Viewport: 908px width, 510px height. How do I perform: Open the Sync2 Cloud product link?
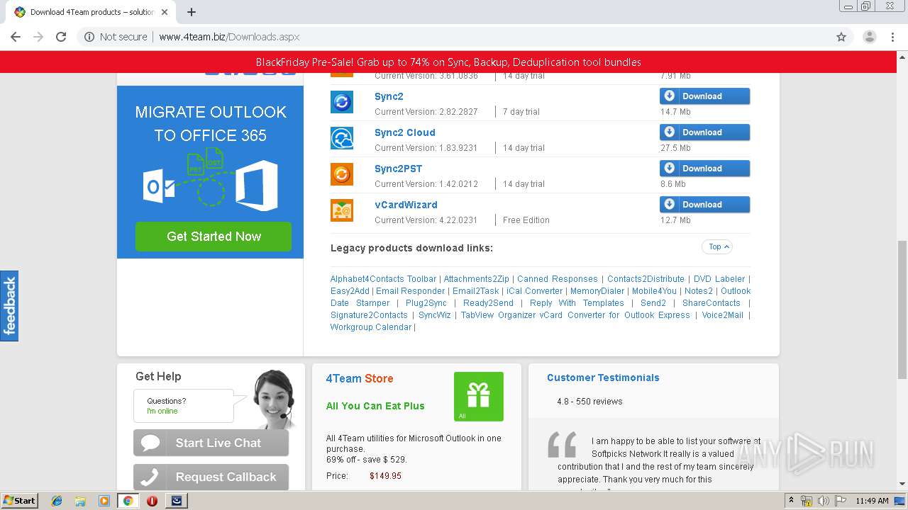pyautogui.click(x=405, y=132)
